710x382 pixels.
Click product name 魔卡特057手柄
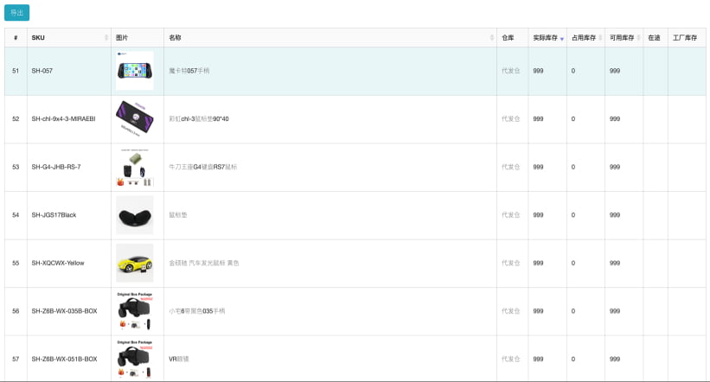(189, 71)
